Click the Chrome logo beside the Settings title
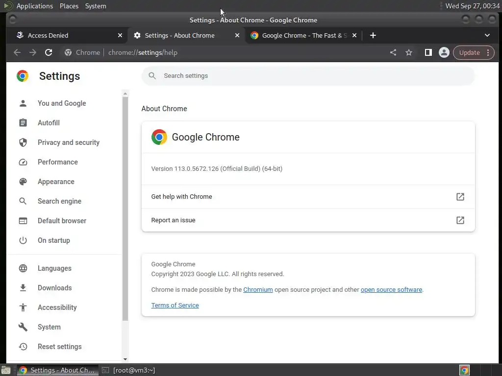 click(x=23, y=76)
